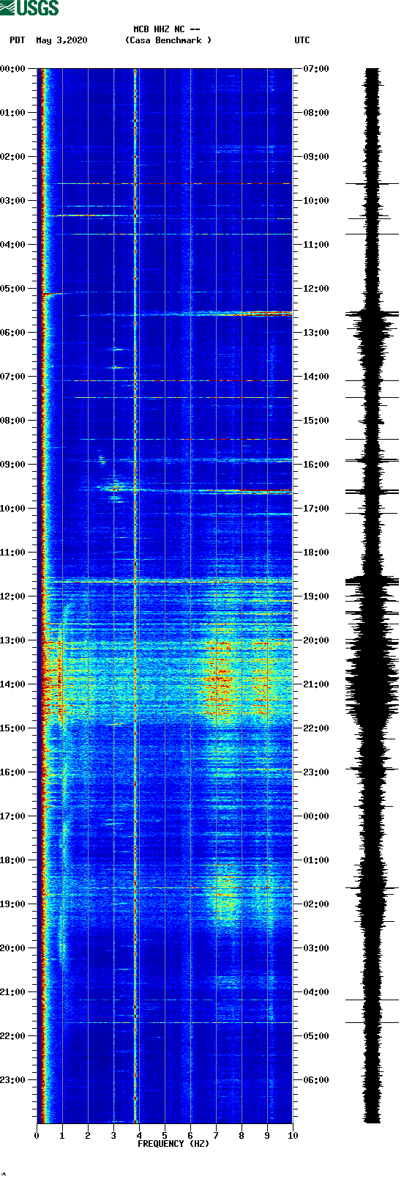Click the '0' frequency axis tick
The height and width of the screenshot is (1182, 404).
[x=37, y=1136]
